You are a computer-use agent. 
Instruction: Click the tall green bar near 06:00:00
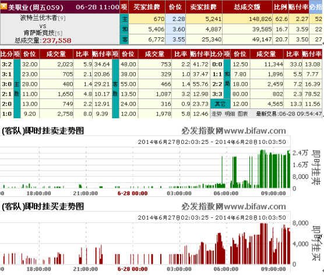[223, 172]
